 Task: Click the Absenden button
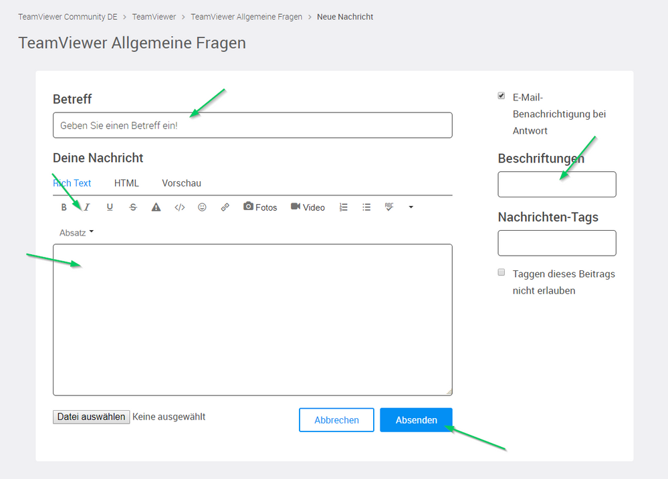coord(416,420)
